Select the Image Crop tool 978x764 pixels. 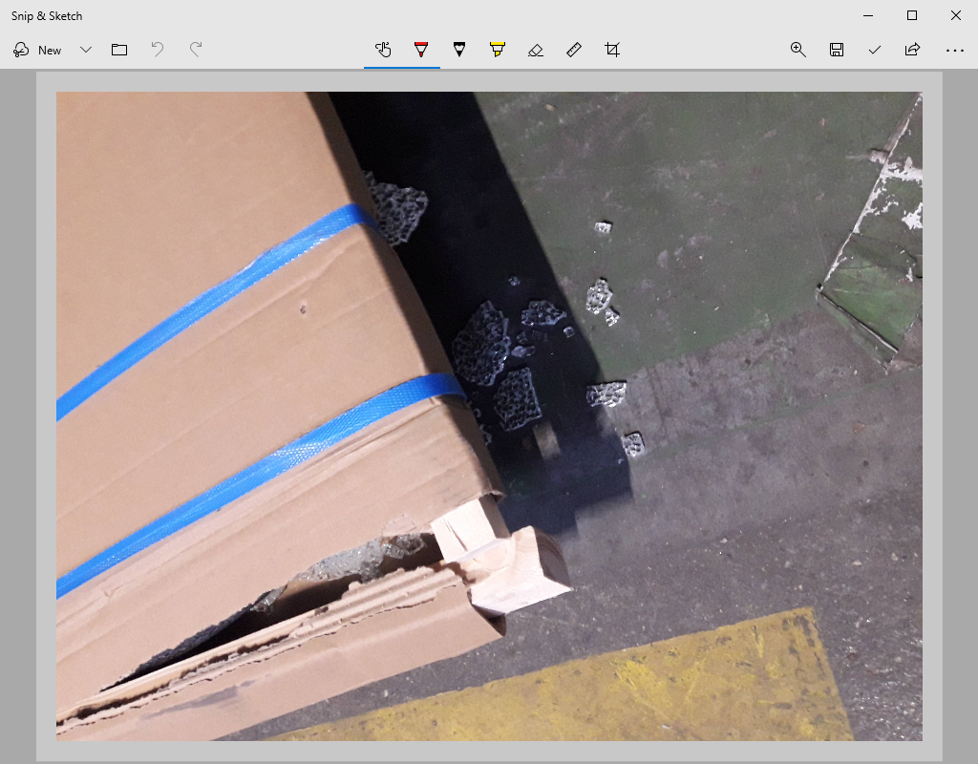pyautogui.click(x=612, y=50)
